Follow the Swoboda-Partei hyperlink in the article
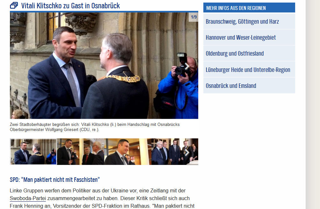Screen dimensions: 320x209 coord(28,198)
